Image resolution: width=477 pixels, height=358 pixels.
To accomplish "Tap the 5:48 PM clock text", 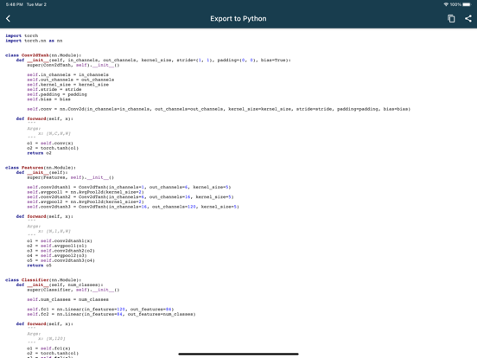I will point(15,4).
